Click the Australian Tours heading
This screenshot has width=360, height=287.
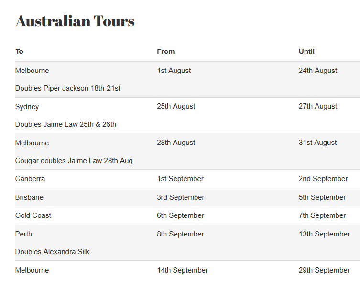[x=75, y=21]
